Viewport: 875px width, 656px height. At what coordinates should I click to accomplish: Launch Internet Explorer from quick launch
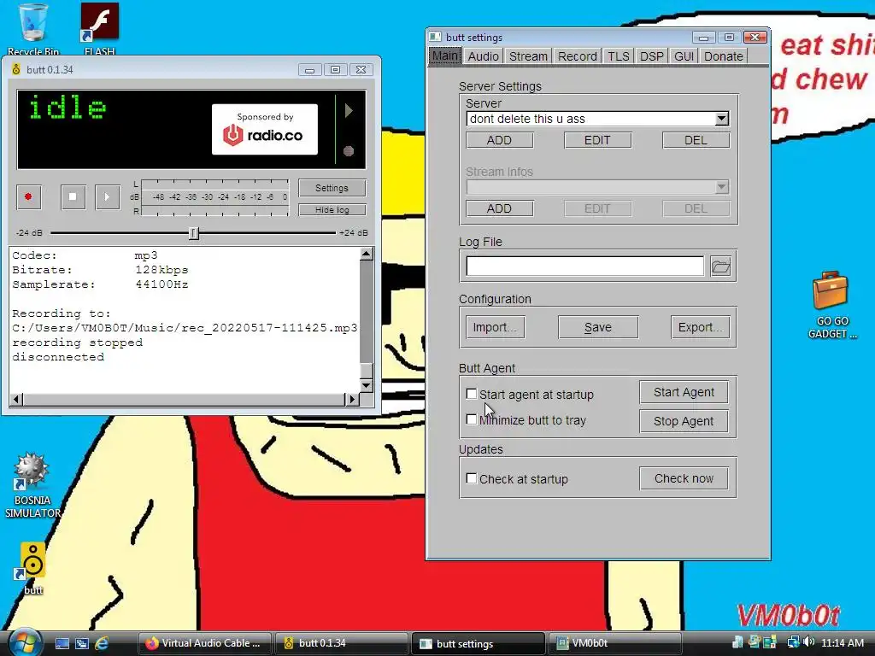point(102,643)
